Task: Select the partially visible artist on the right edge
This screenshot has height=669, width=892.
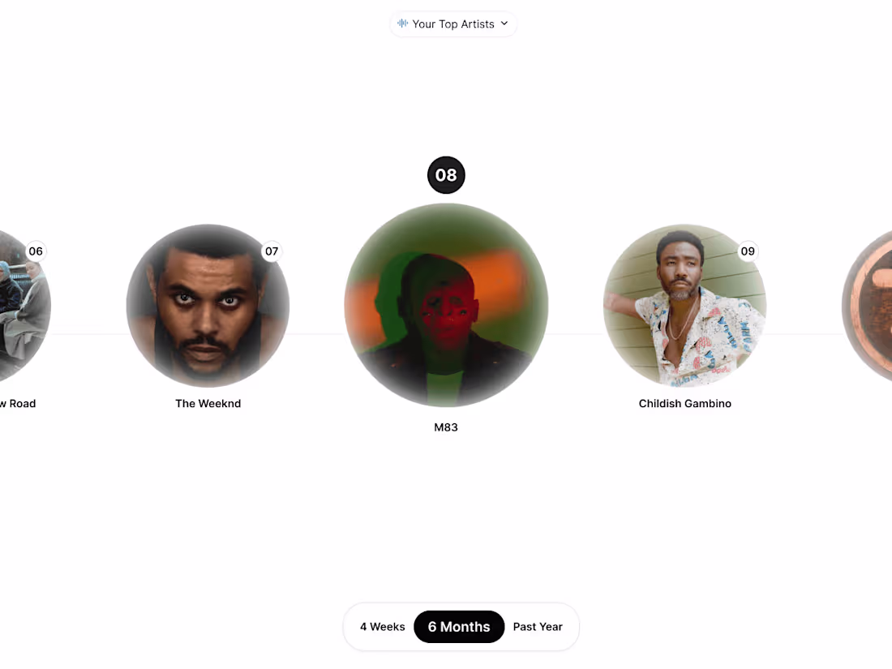Action: [868, 306]
